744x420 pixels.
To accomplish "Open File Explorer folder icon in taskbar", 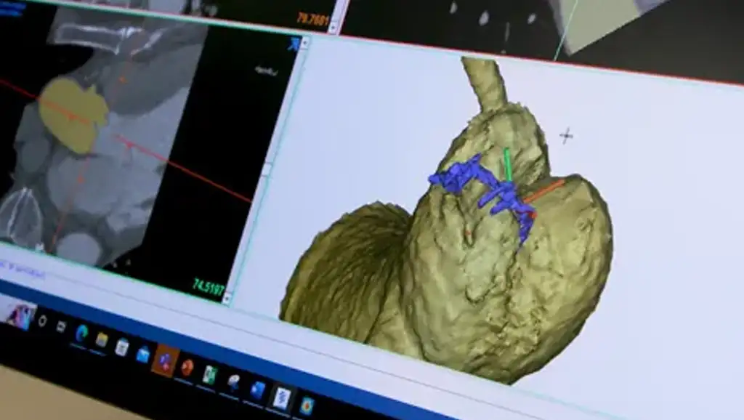I will tap(102, 339).
